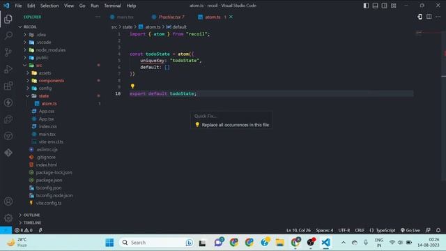Click the weather widget in taskbar
This screenshot has width=446, height=251.
[17, 243]
